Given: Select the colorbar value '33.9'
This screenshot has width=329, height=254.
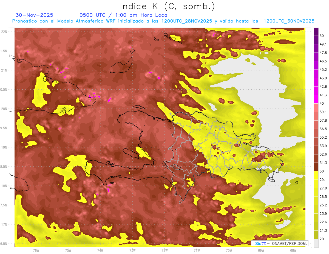Looking at the screenshot, I should click(x=323, y=146).
